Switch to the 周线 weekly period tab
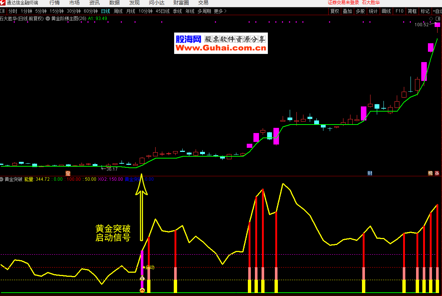442x296 pixels. click(x=118, y=11)
